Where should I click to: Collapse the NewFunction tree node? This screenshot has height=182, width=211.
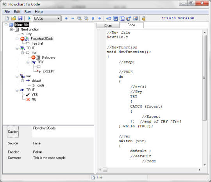(x=12, y=29)
